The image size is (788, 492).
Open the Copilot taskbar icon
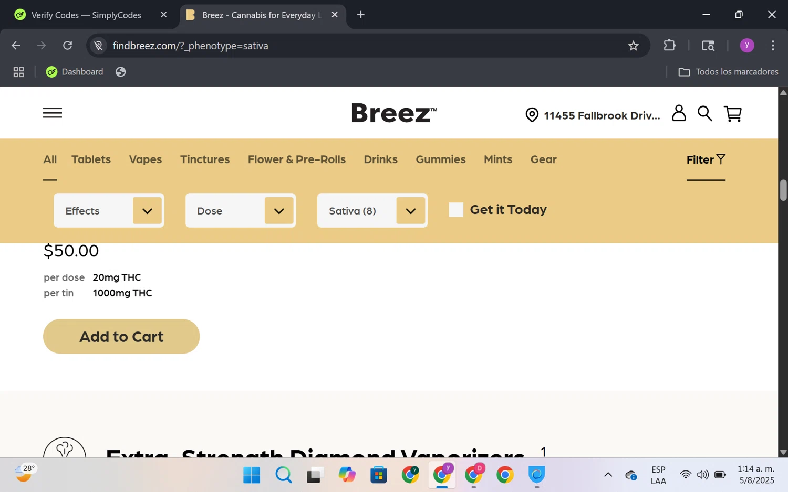[x=347, y=475]
